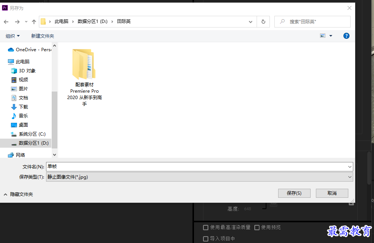Enable 使用最高渲染质量 checkbox in Premiere
The height and width of the screenshot is (243, 374).
[205, 228]
